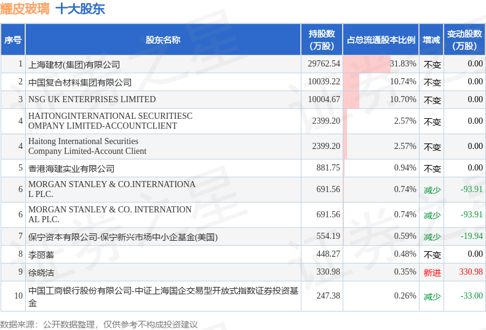
Task: Click the 数据来源 disclaimer footer text
Action: 99,324
